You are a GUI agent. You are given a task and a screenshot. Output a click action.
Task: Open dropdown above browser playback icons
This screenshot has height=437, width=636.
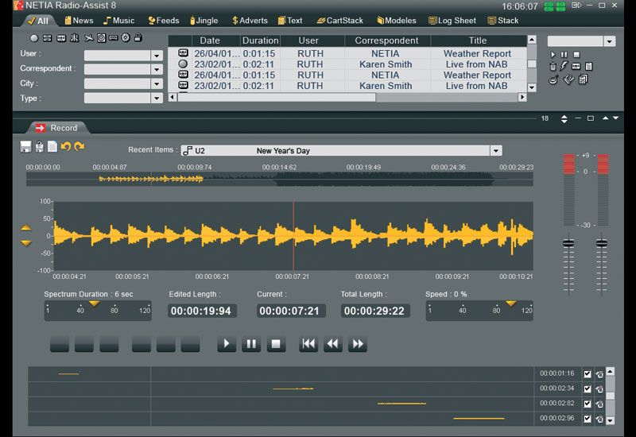point(609,41)
